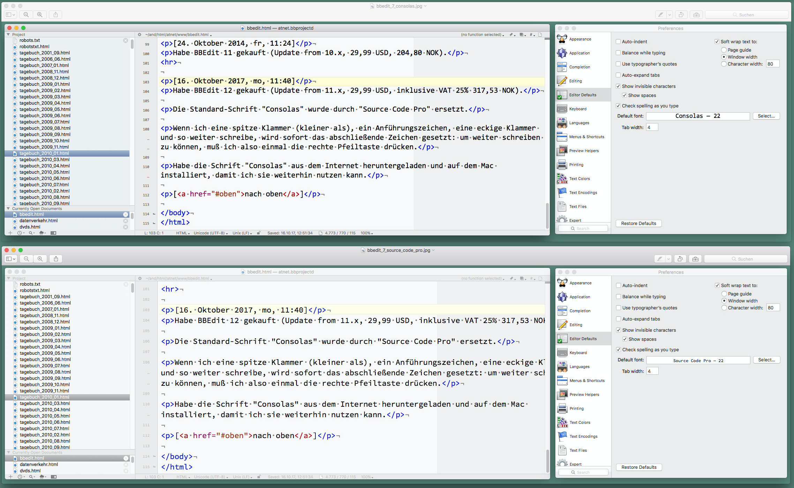Click Restore Defaults in the Source Code Pro Preferences
The height and width of the screenshot is (488, 794).
[639, 467]
